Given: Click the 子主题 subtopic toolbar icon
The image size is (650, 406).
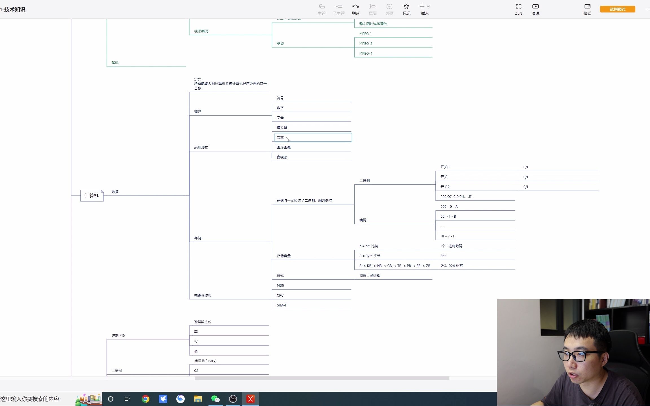Looking at the screenshot, I should [339, 6].
